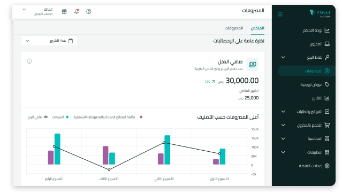Click the cash icon beside صافي الدخل

(x=253, y=65)
